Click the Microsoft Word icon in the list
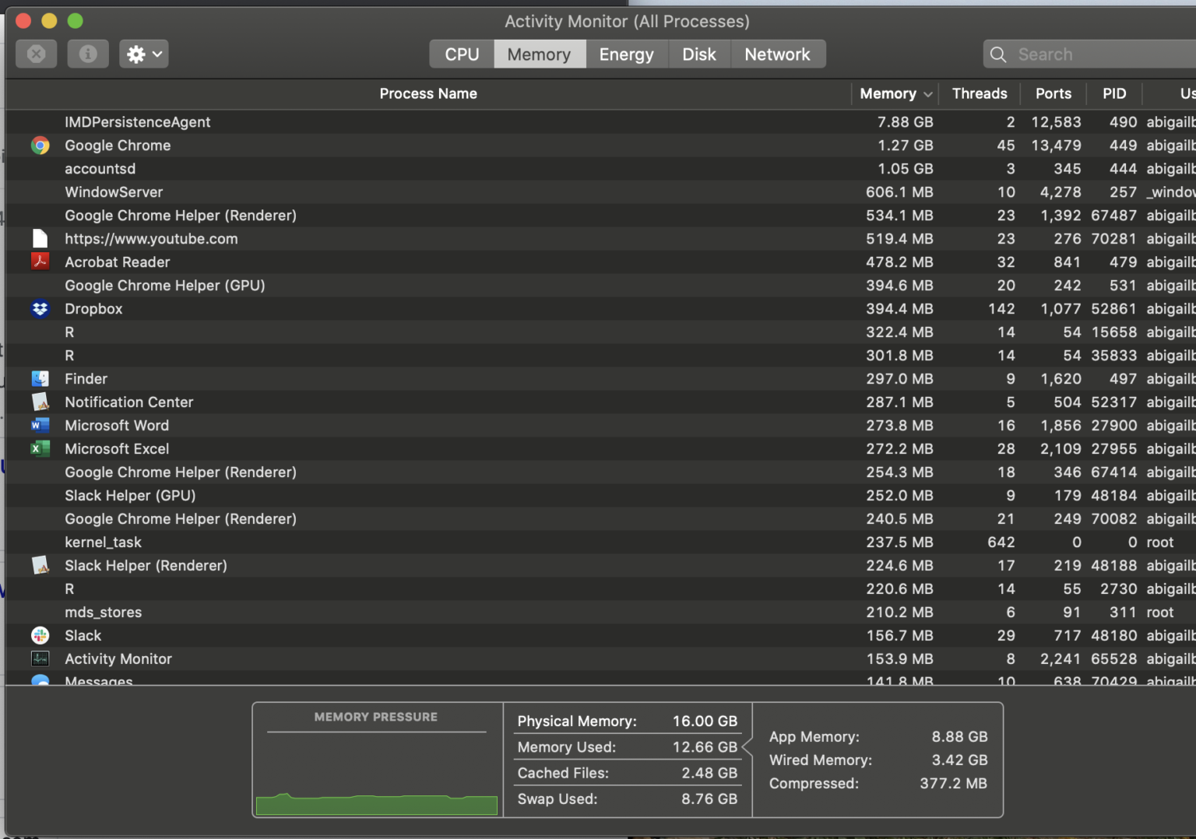The height and width of the screenshot is (839, 1196). 40,426
